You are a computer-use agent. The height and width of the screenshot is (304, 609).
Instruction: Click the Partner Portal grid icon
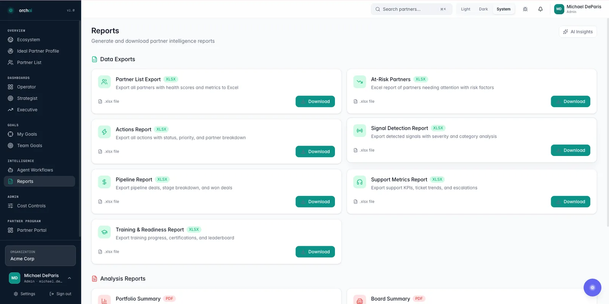click(11, 230)
